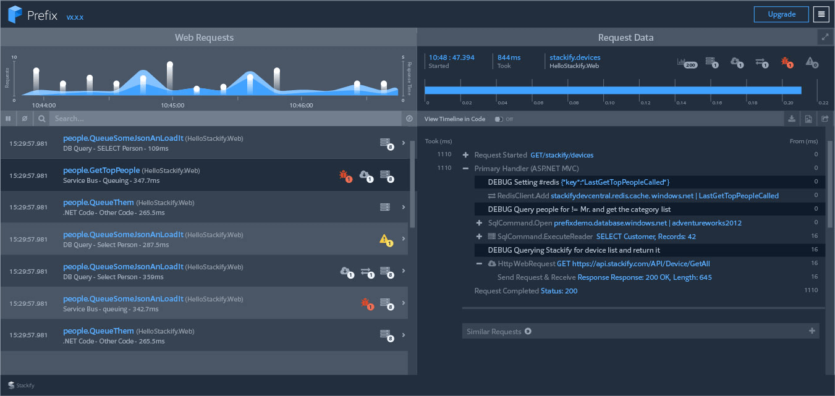Screen dimensions: 835x396
Task: Click the share request icon
Action: click(825, 119)
